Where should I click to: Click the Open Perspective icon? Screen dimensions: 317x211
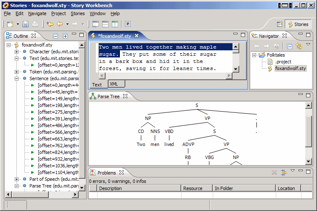[280, 24]
